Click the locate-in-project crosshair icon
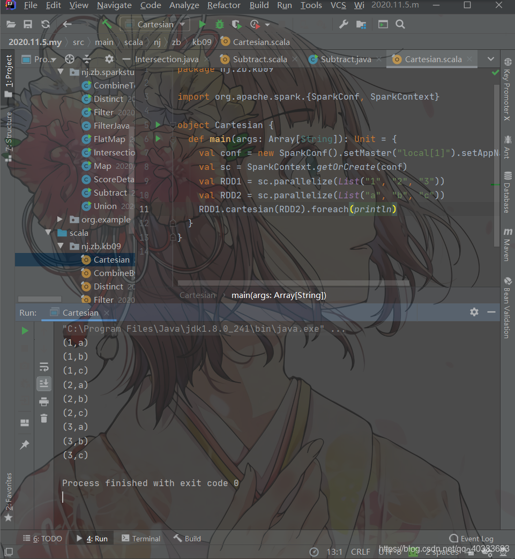This screenshot has height=559, width=515. point(70,59)
